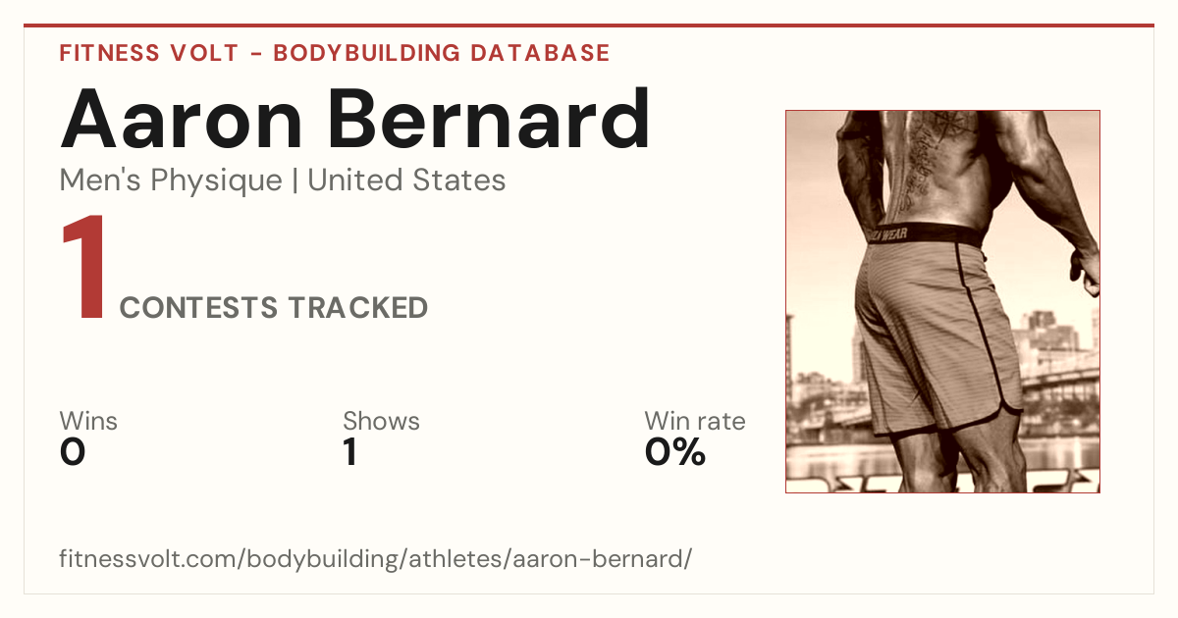Click the back tattoo in the photo
This screenshot has height=618, width=1178.
click(923, 157)
